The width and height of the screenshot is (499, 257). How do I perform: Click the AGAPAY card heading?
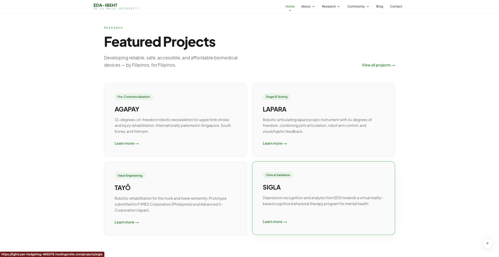[x=127, y=109]
